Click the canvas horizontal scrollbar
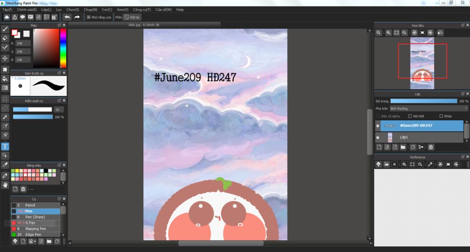Viewport: 470px width, 252px height. pos(221,243)
